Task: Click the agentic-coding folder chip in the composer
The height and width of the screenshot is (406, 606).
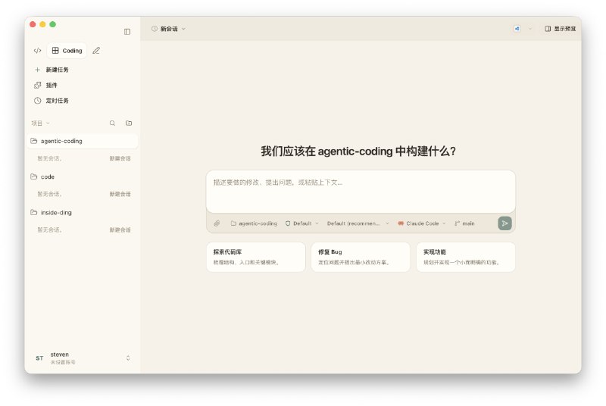Action: point(254,223)
